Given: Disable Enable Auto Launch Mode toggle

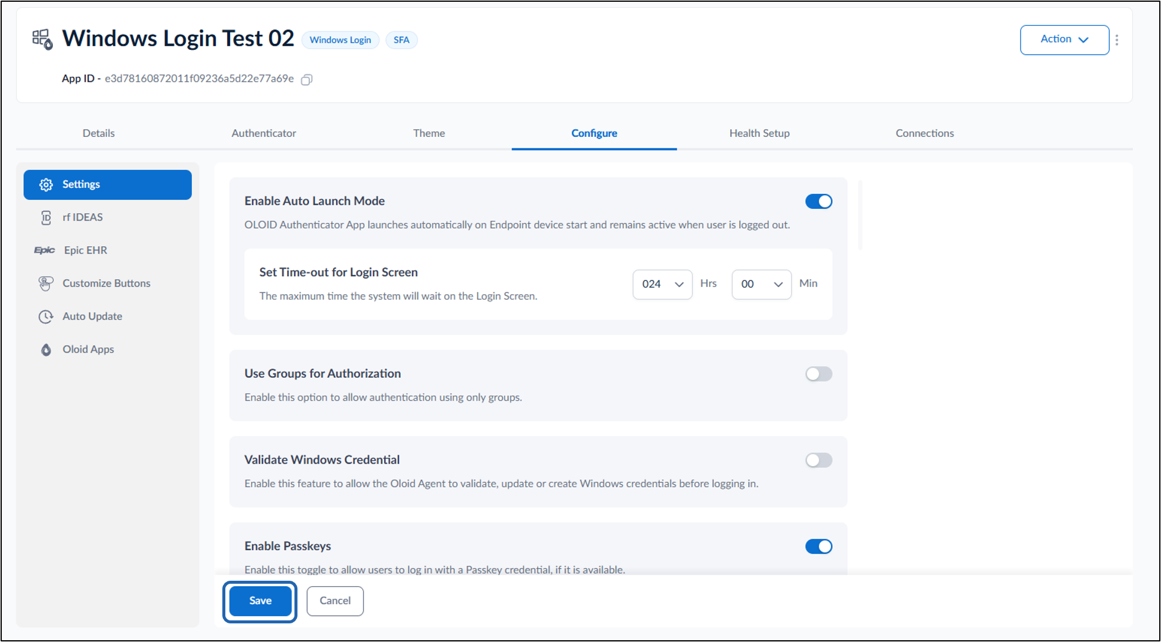Looking at the screenshot, I should click(818, 202).
